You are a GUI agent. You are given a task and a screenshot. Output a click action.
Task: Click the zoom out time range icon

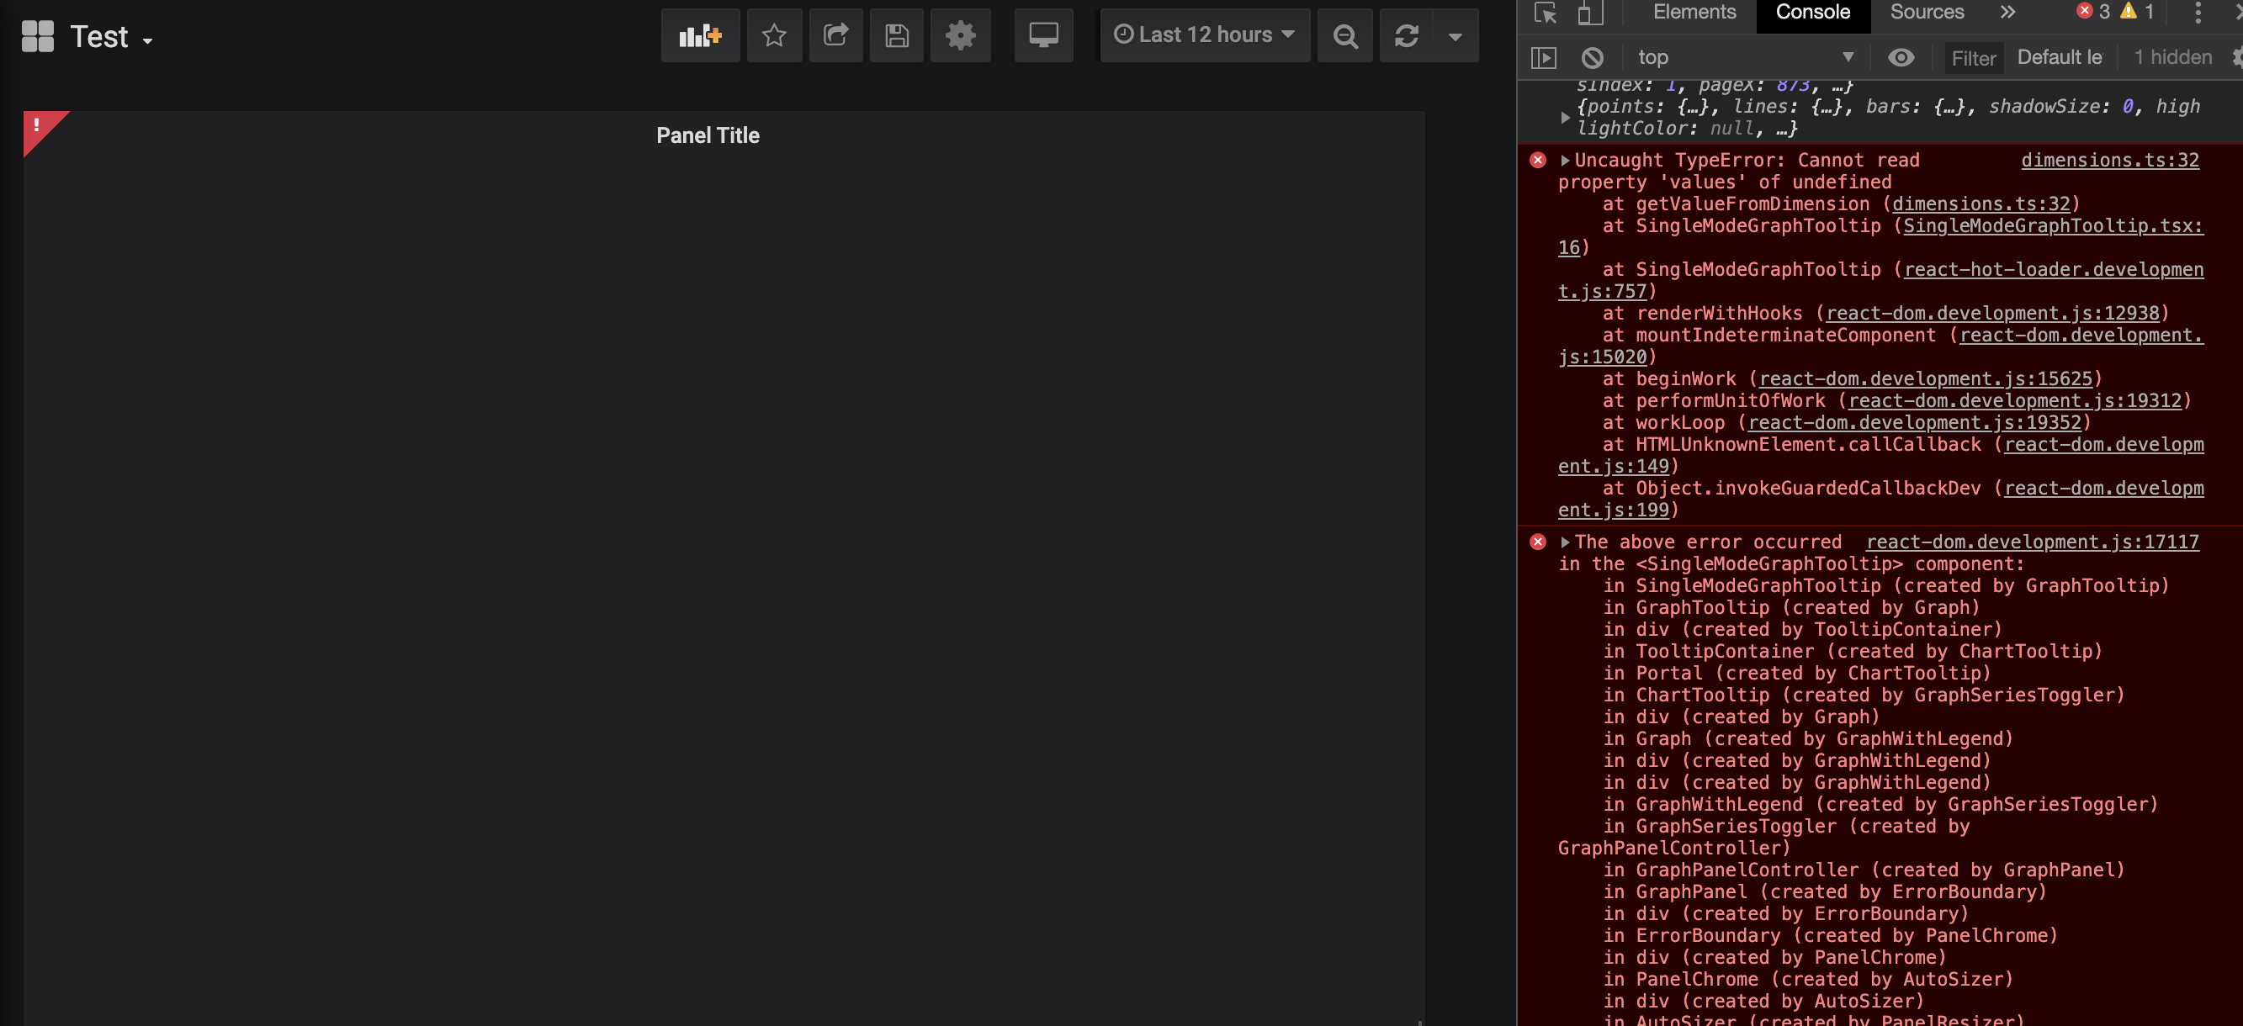click(x=1344, y=35)
